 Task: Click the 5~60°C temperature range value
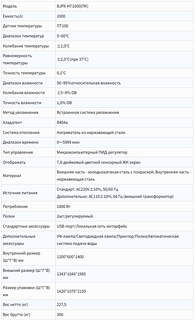pos(63,36)
